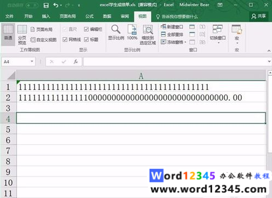This screenshot has width=272, height=198.
Task: Switch to the 审阅 tab
Action: (x=125, y=16)
